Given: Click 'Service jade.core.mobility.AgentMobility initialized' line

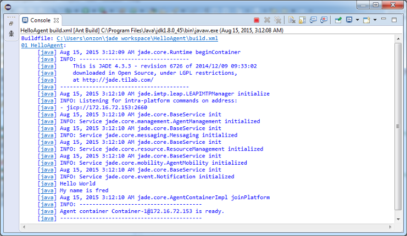Looking at the screenshot, I should 163,163.
